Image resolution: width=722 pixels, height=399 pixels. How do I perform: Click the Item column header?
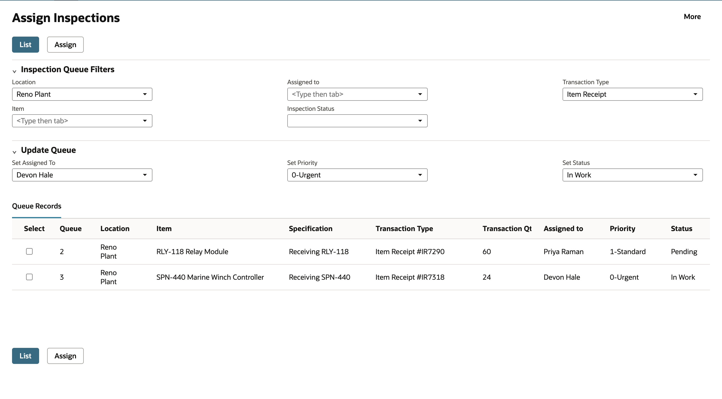[164, 229]
